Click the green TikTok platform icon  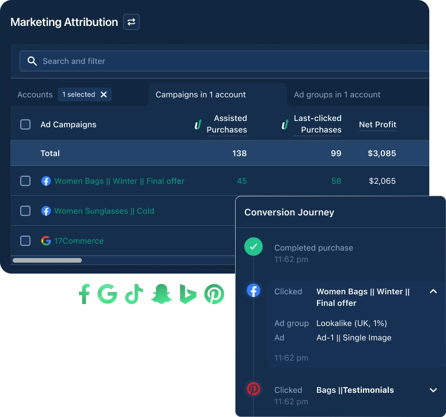(x=134, y=294)
